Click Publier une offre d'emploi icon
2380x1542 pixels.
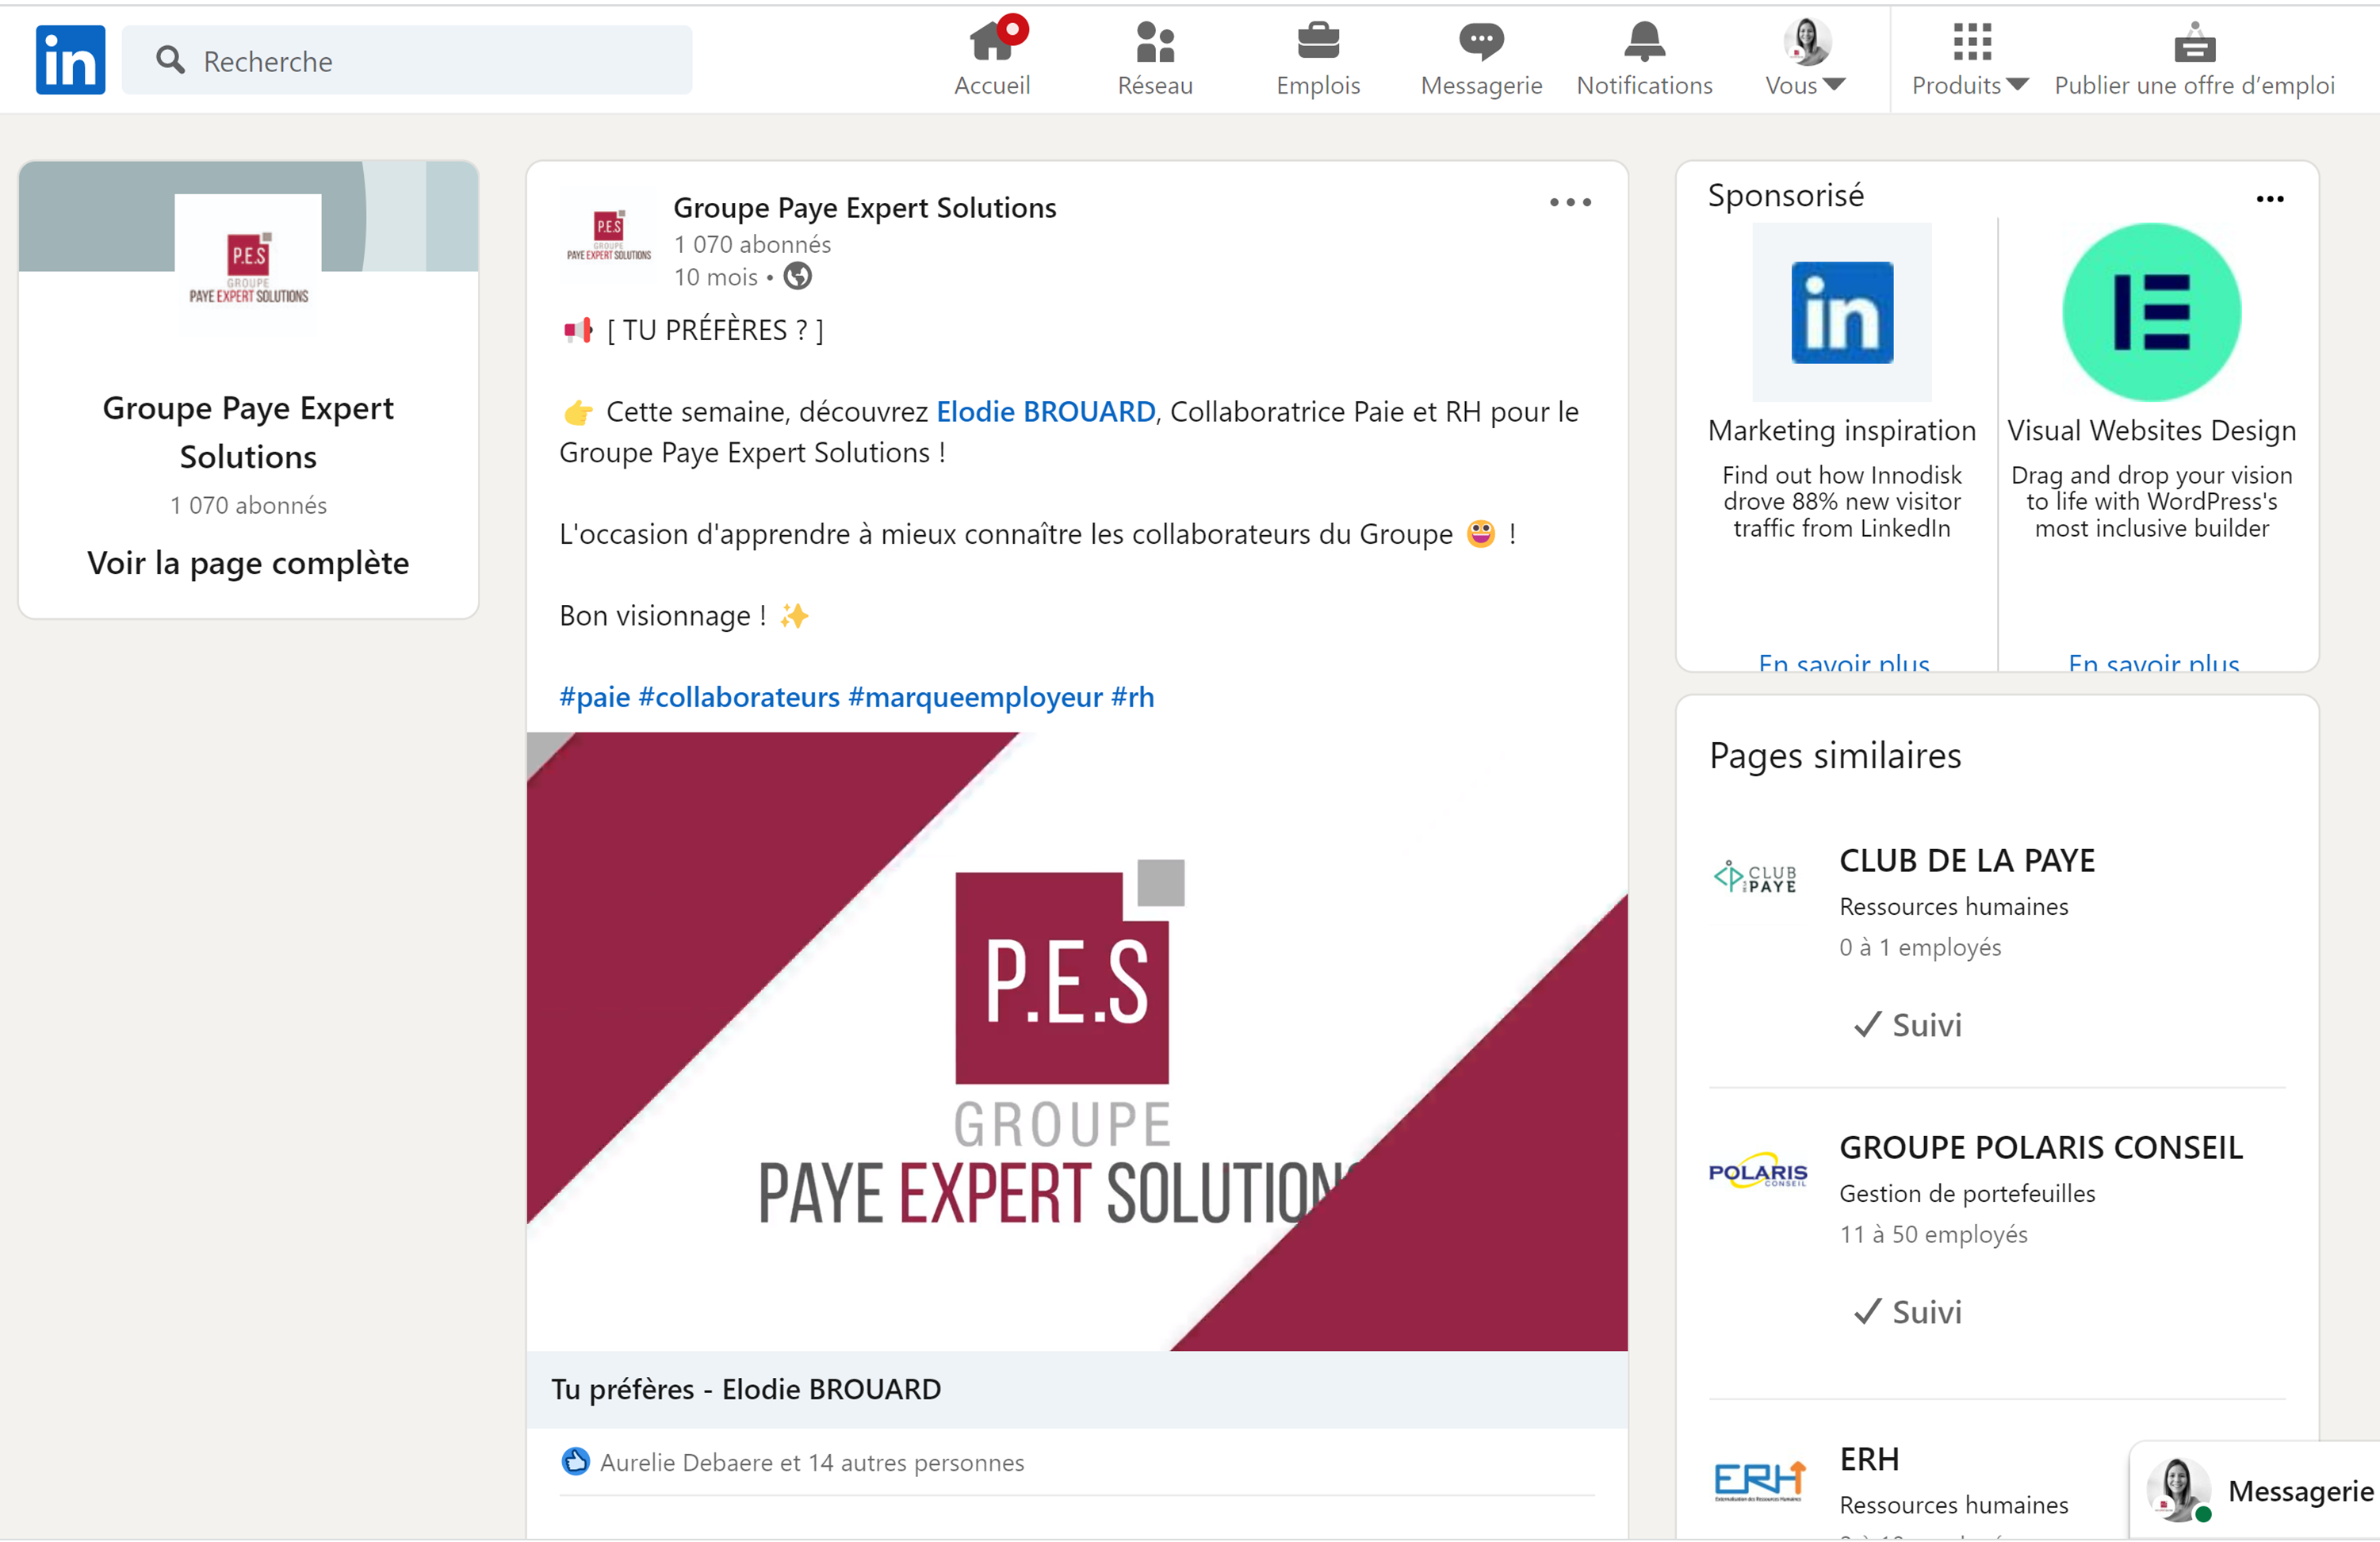(2194, 41)
